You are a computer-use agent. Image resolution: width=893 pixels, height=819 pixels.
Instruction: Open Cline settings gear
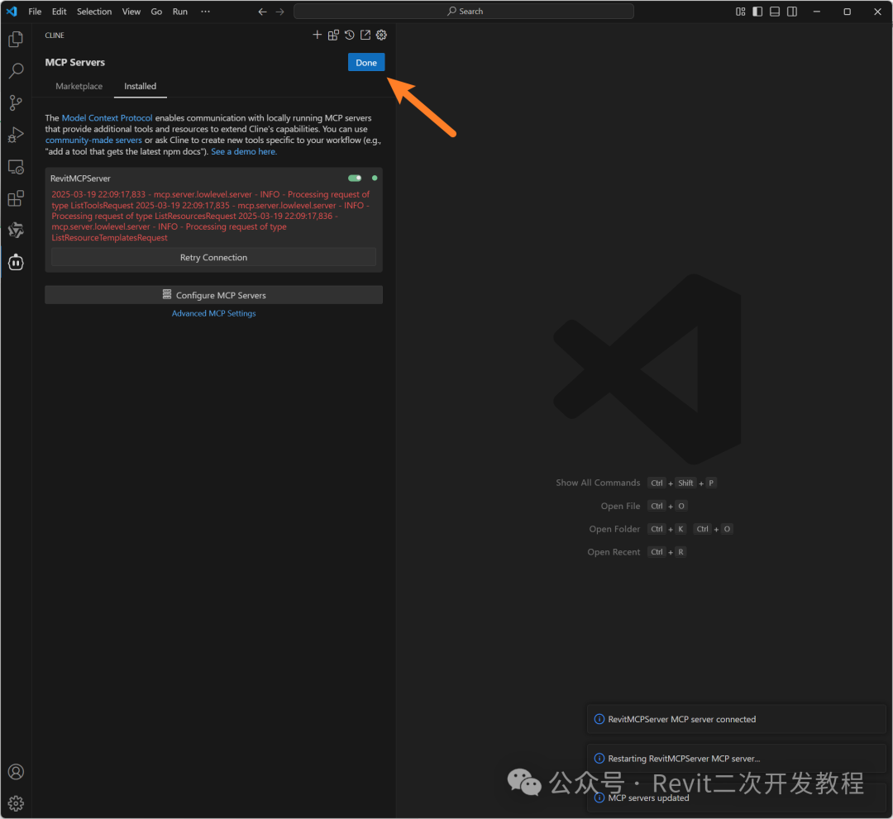(381, 36)
